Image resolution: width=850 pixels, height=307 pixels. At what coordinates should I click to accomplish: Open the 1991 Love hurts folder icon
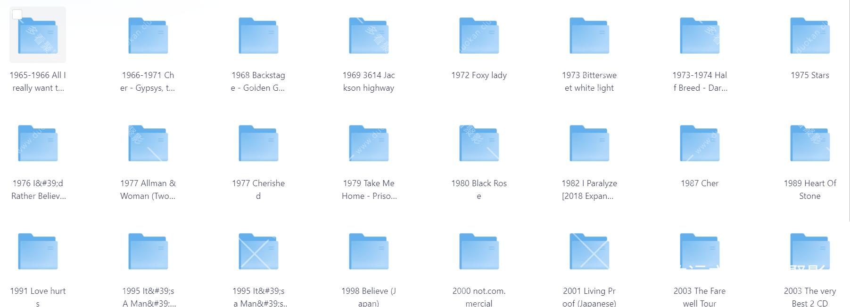click(x=38, y=252)
